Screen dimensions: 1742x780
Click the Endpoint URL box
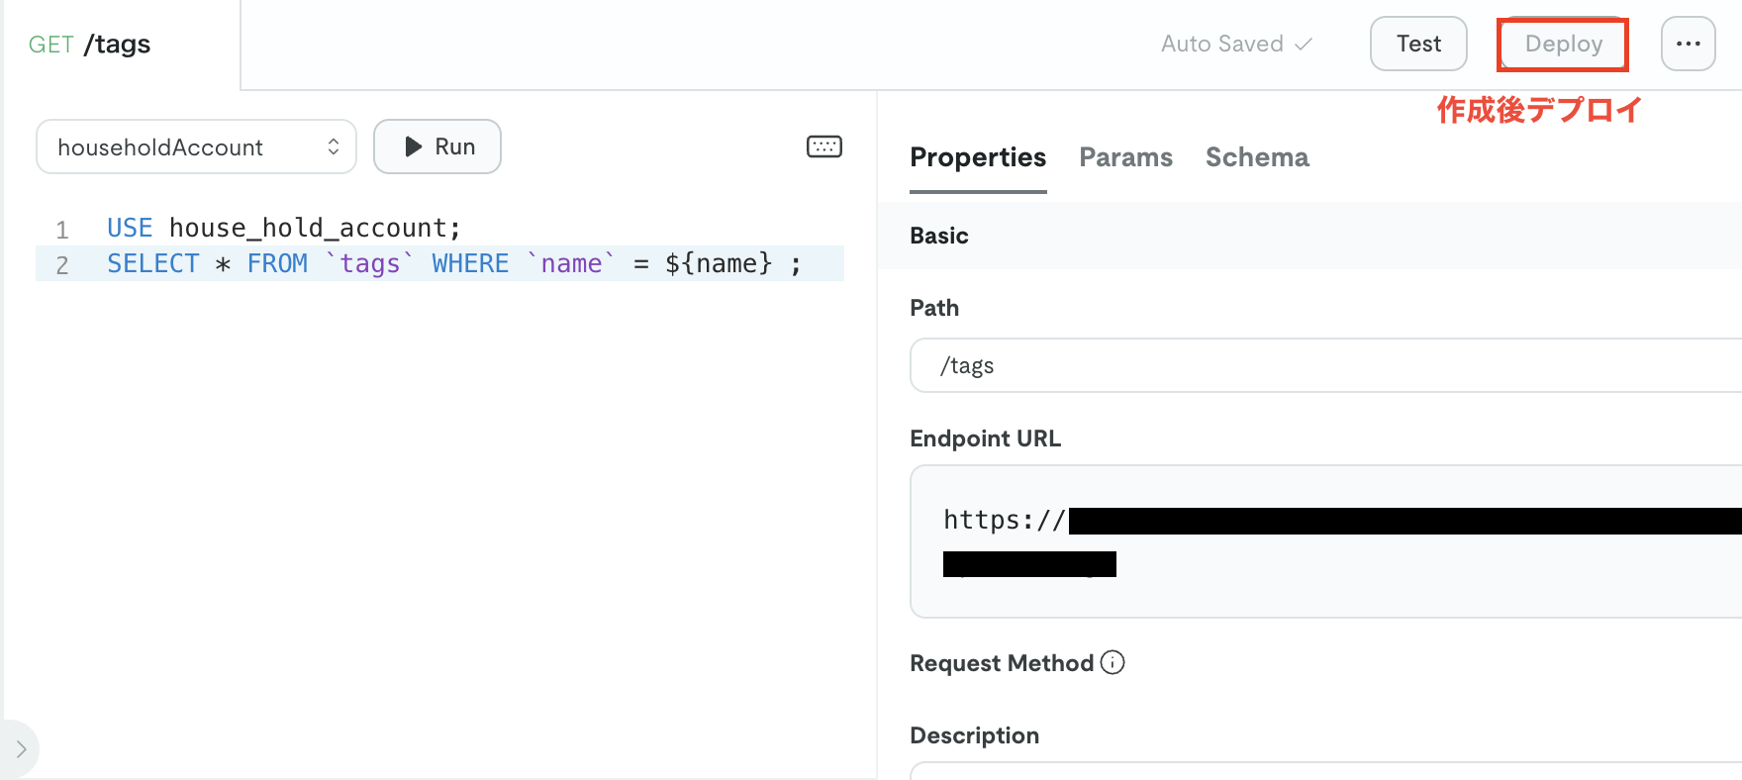(1326, 540)
